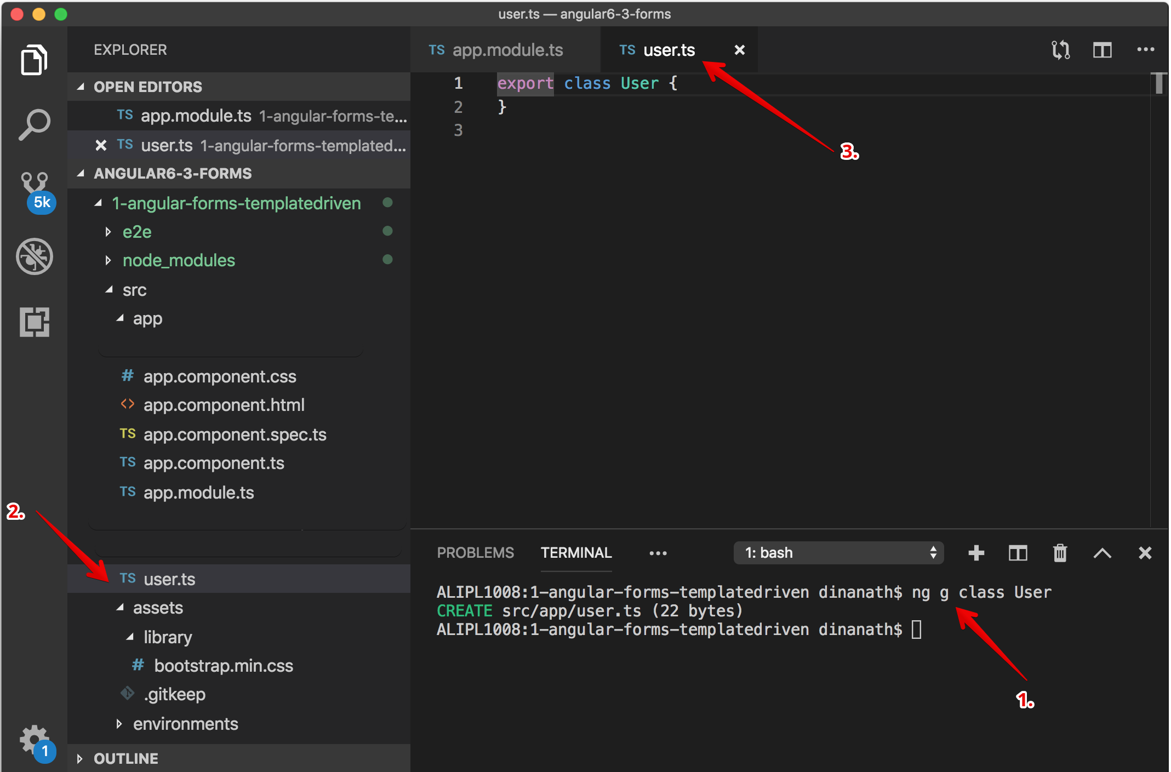Kill terminal with the trash icon
This screenshot has height=772, width=1171.
(x=1060, y=553)
